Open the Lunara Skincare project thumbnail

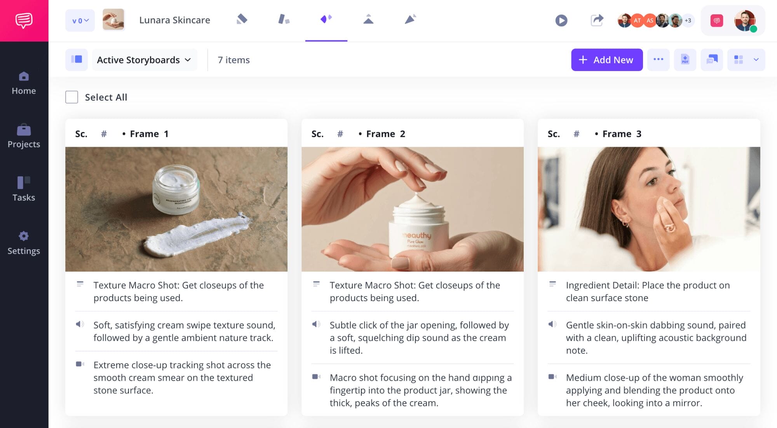pos(113,20)
